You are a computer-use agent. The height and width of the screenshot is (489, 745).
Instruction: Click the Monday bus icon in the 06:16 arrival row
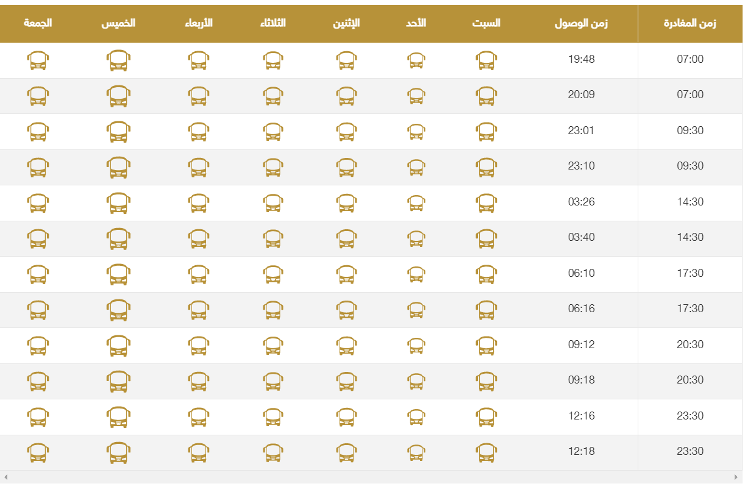tap(346, 310)
